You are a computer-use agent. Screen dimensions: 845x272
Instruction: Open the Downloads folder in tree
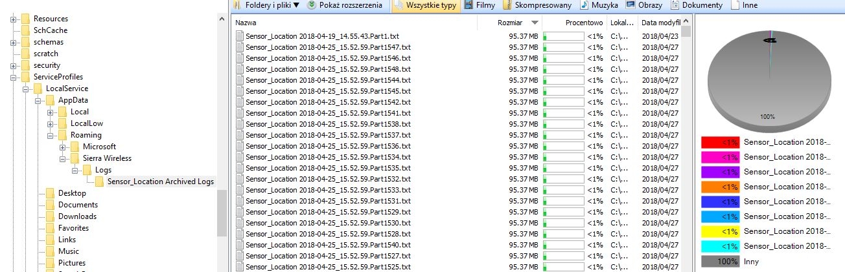pos(77,216)
